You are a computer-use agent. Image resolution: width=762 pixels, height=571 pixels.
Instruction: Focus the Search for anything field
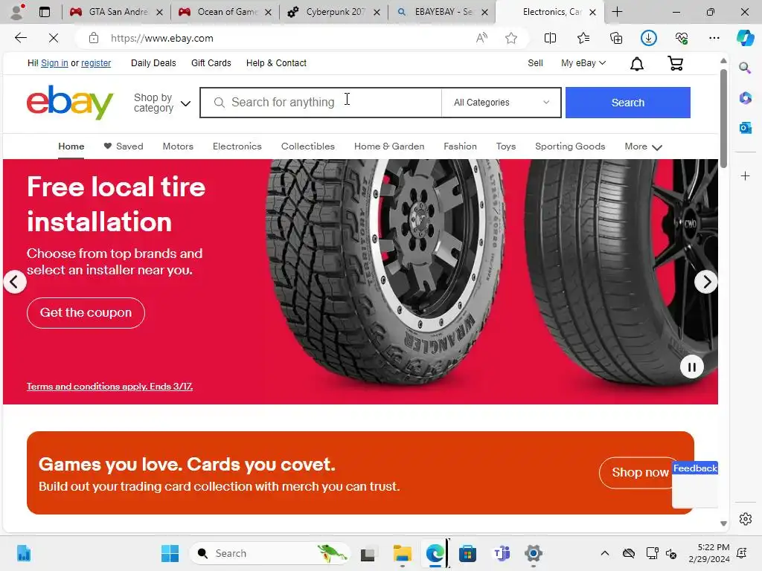[321, 103]
